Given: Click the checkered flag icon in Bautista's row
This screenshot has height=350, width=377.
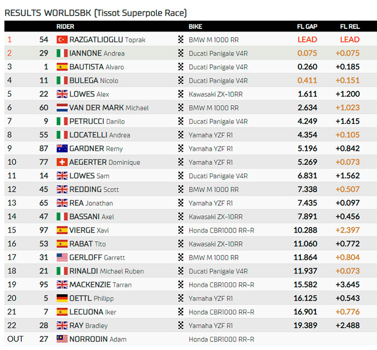Looking at the screenshot, I should click(181, 67).
